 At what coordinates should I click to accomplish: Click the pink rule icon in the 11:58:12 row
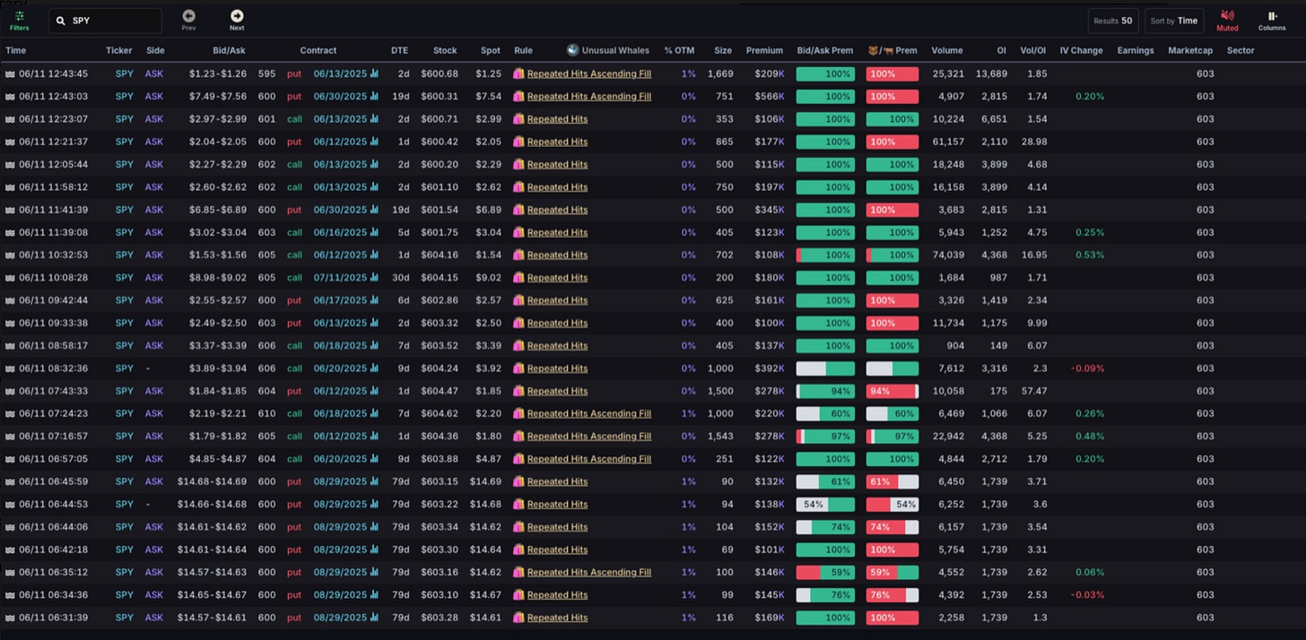coord(518,187)
